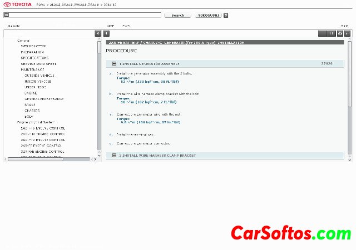Open the SPECIFICATIONS tree entry
The height and width of the screenshot is (250, 356).
[x=34, y=58]
